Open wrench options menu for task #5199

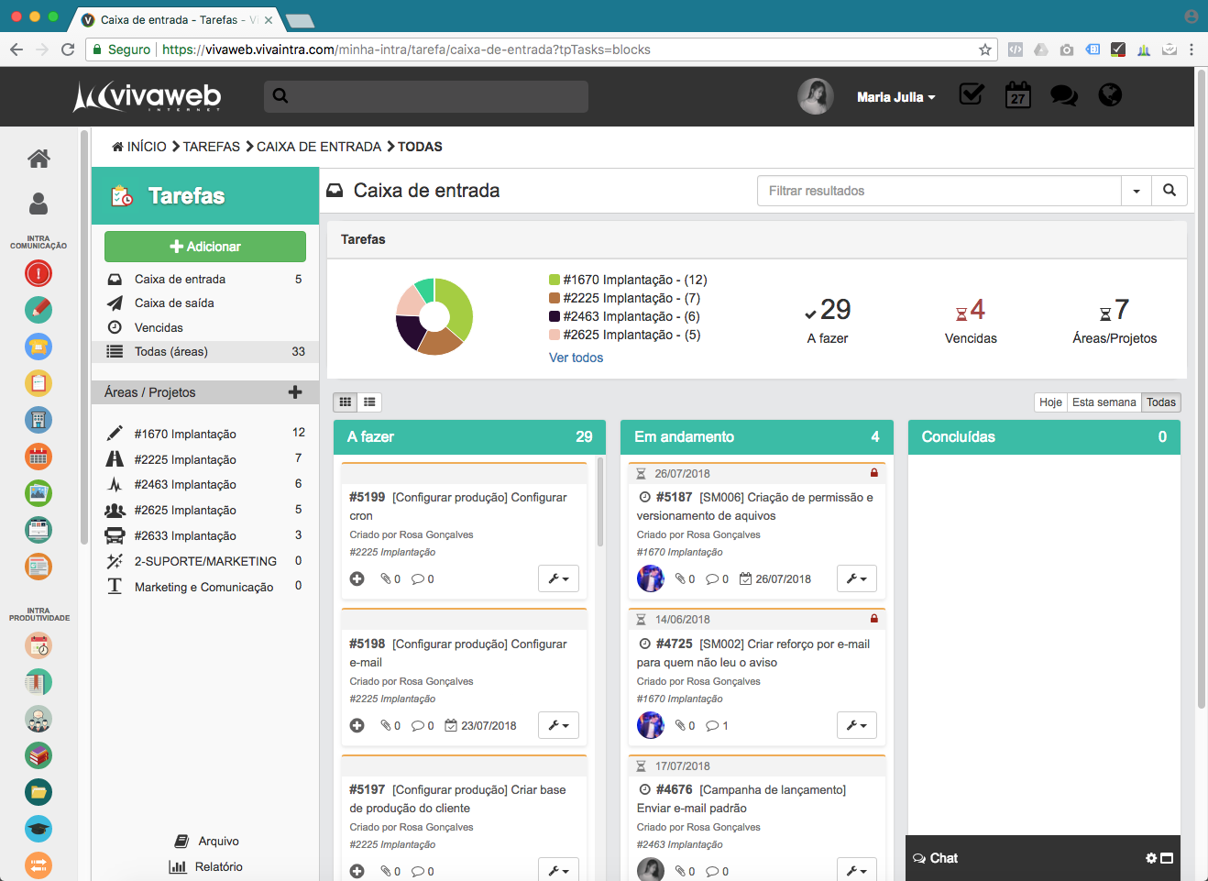click(x=558, y=579)
